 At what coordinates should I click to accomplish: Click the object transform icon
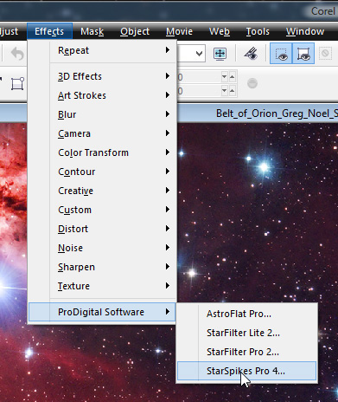(17, 84)
